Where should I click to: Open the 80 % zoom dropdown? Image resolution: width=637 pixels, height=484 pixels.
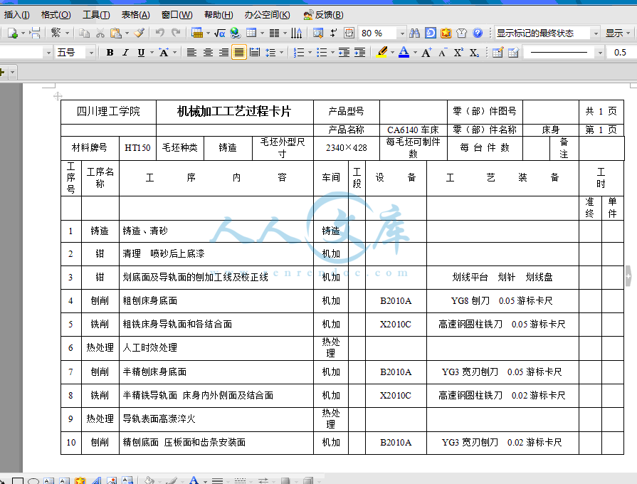point(401,33)
